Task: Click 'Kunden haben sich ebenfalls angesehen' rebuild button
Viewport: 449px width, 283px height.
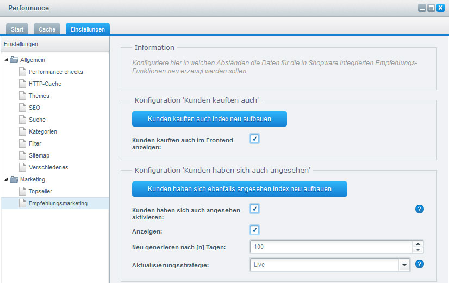Action: tap(239, 189)
